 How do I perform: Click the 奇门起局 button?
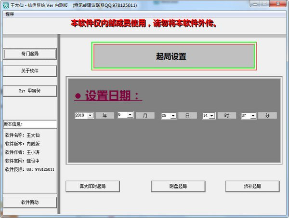30,54
